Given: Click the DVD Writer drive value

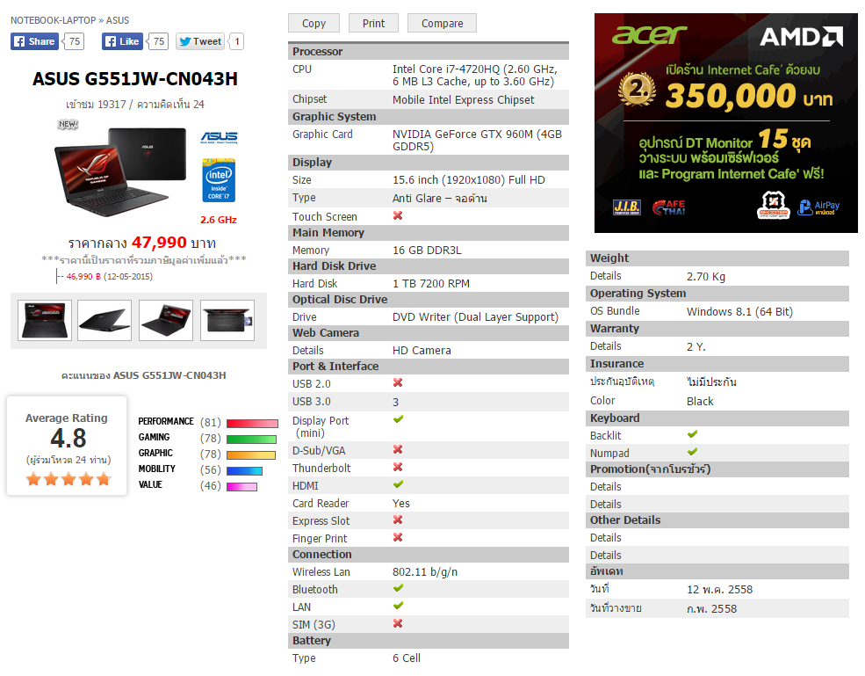Looking at the screenshot, I should point(475,317).
